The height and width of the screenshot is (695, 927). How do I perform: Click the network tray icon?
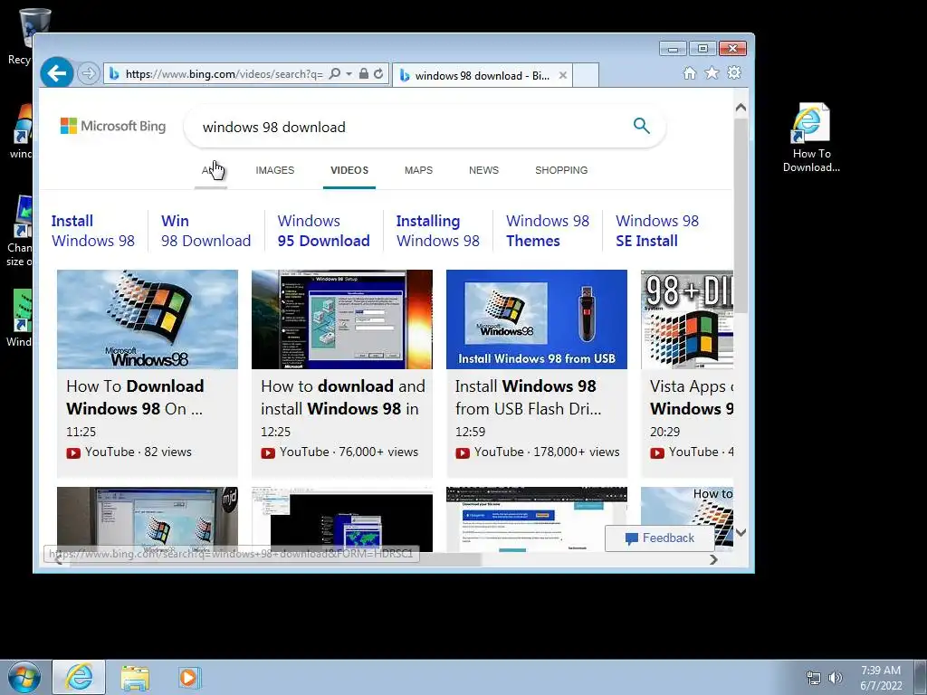(x=814, y=678)
